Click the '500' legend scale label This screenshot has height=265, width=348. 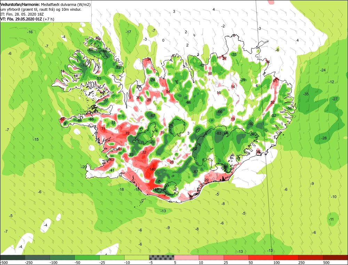326,263
